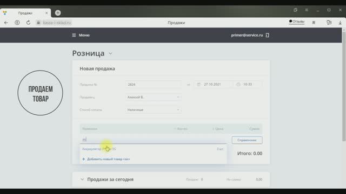346x194 pixels.
Task: Open the payment method dropdown Наличные
Action: coord(154,110)
